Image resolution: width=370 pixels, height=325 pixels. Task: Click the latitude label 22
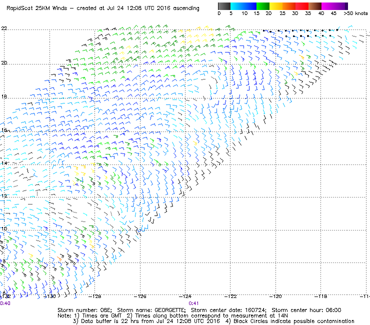click(4, 28)
